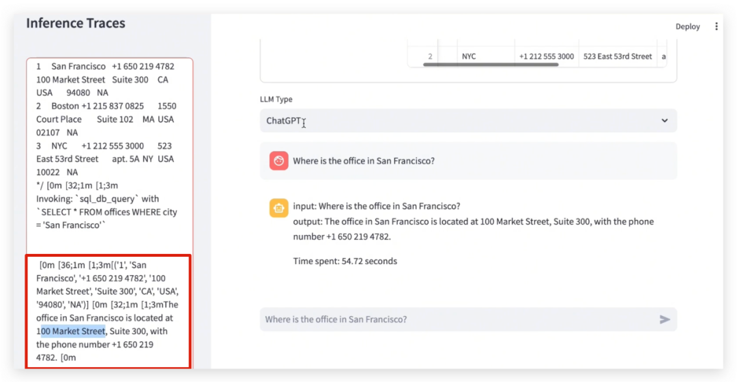737x382 pixels.
Task: Click the table horizontal scrollbar
Action: pos(491,65)
